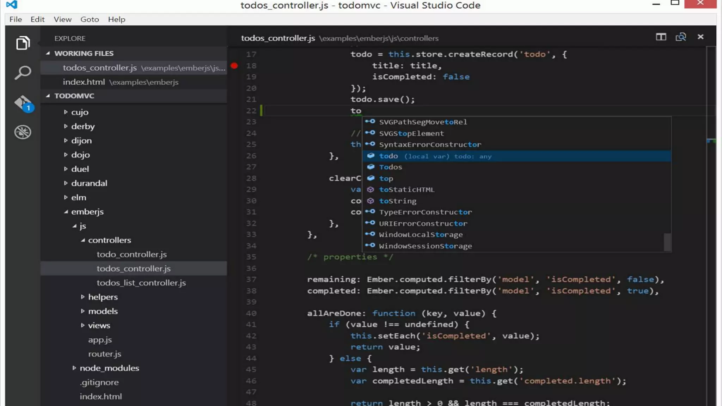
Task: Open the Help menu
Action: coord(116,19)
